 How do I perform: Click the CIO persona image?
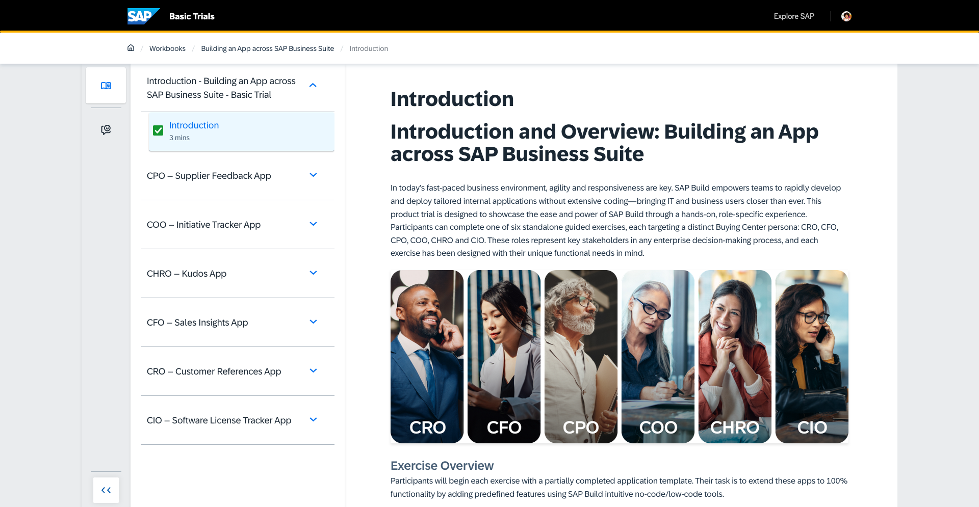[812, 357]
